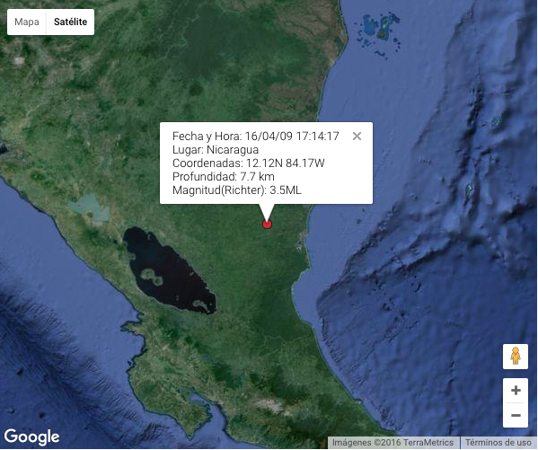Click the Imágenes ©2016 TerraMetrics attribution
538x450 pixels.
click(x=392, y=443)
